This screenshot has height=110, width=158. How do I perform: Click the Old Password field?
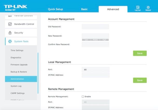point(95,27)
